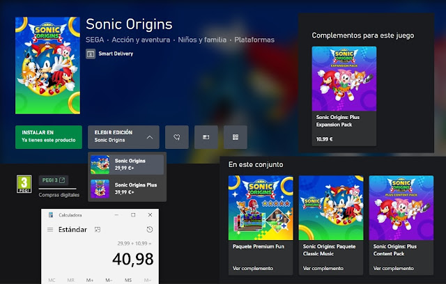Click the Smart Delivery icon
Viewport: 446px width, 284px height.
tap(91, 54)
